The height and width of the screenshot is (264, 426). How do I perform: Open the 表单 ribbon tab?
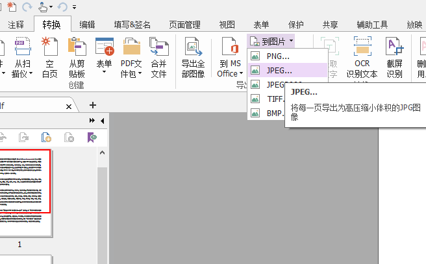click(261, 25)
